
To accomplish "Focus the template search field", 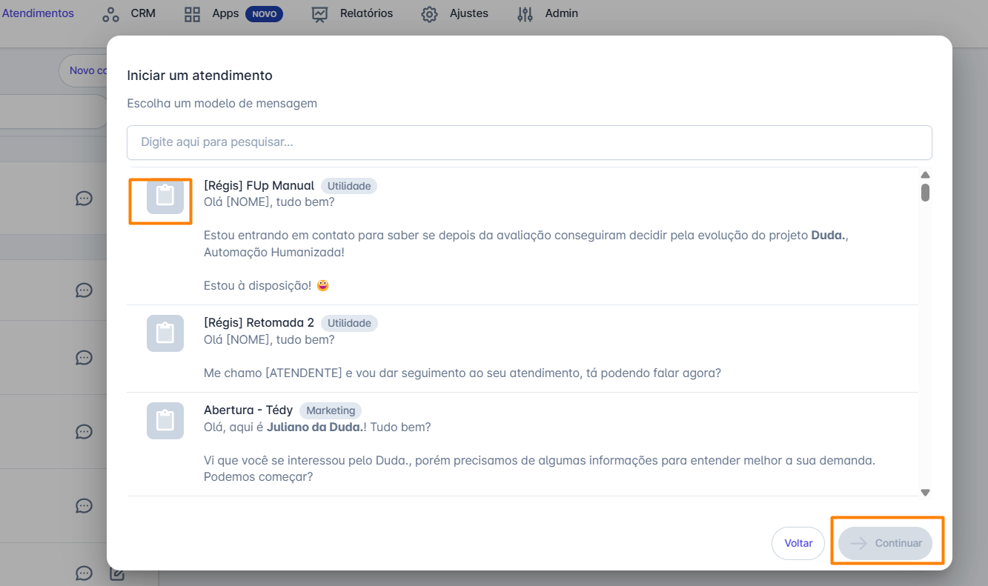I will click(529, 142).
